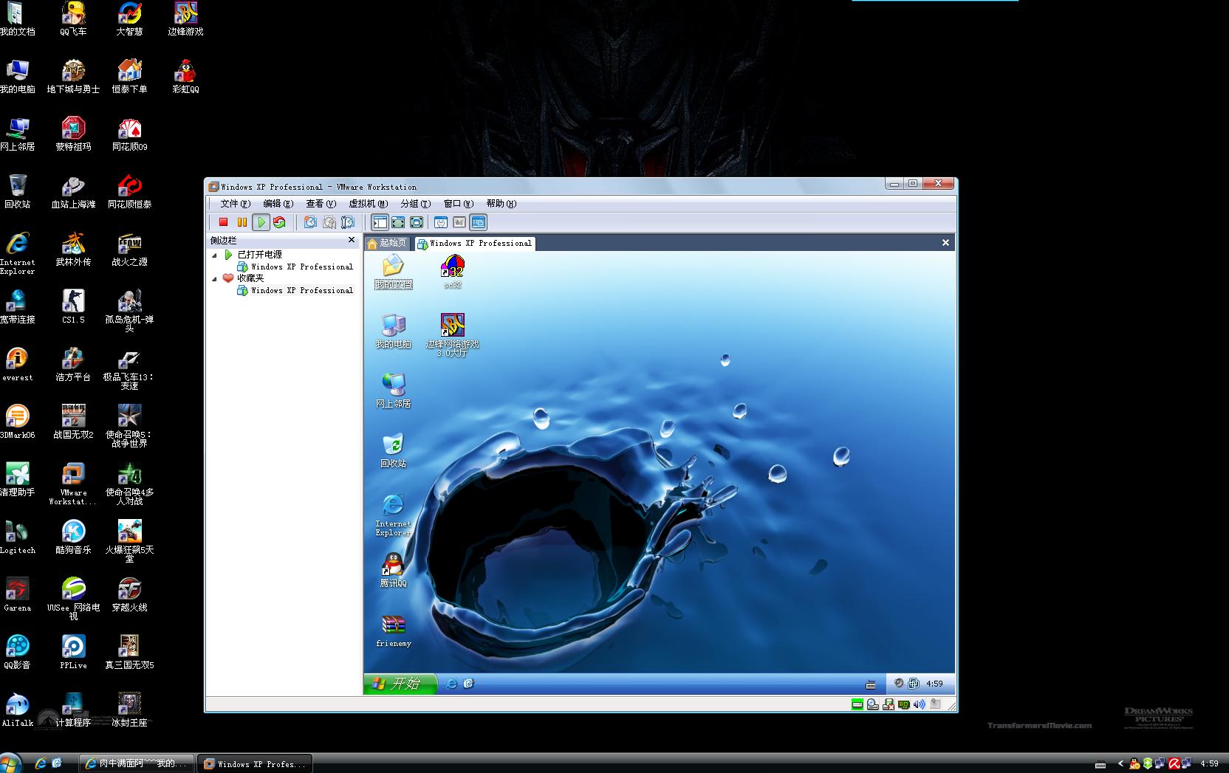
Task: Select Internet Explorer on guest desktop
Action: tap(393, 515)
